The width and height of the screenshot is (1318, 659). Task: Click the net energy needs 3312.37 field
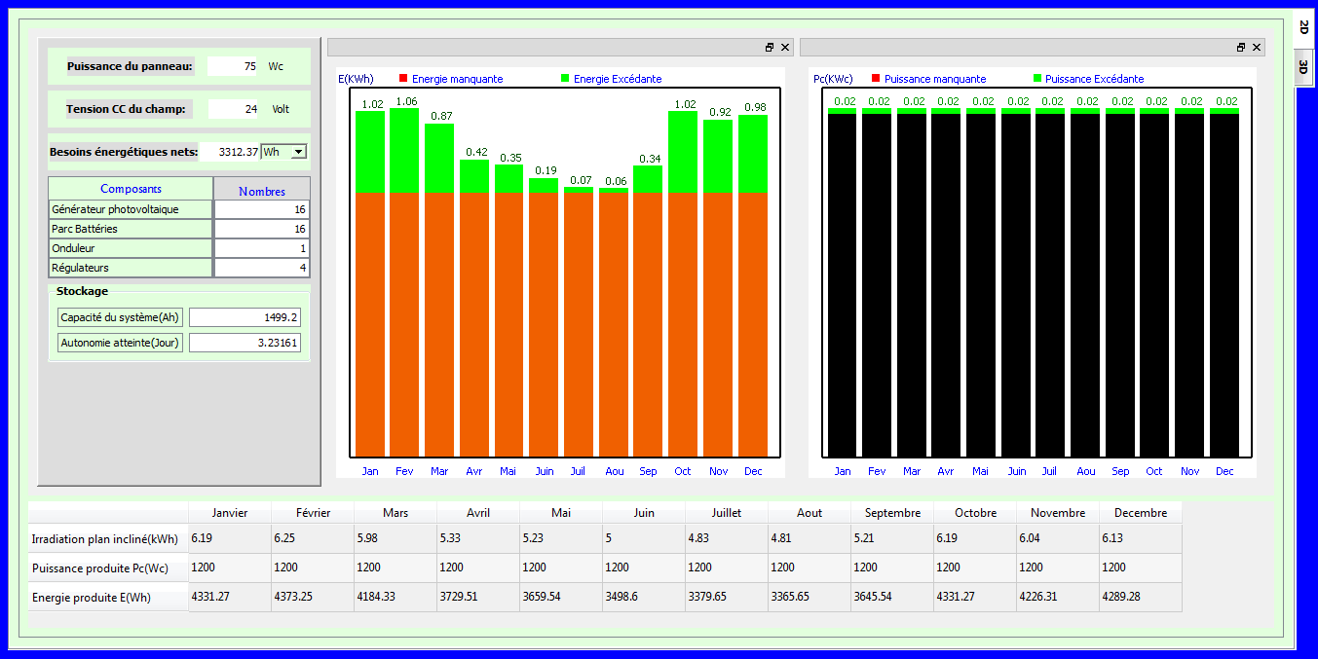click(x=230, y=152)
